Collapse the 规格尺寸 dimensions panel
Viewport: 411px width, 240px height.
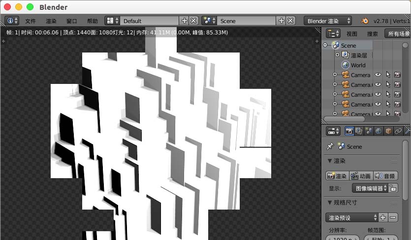tap(330, 202)
